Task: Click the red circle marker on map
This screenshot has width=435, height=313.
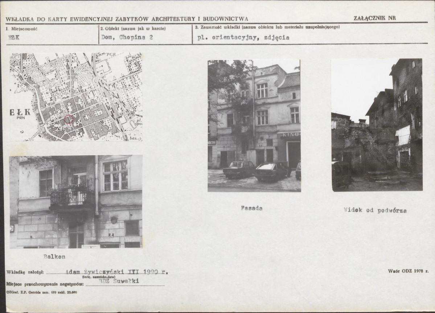Action: pyautogui.click(x=69, y=119)
